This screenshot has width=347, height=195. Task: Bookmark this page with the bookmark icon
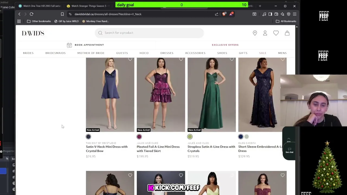62,14
